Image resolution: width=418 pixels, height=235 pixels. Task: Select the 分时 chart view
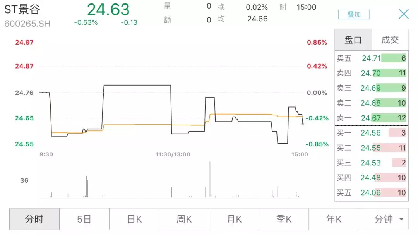pos(34,219)
